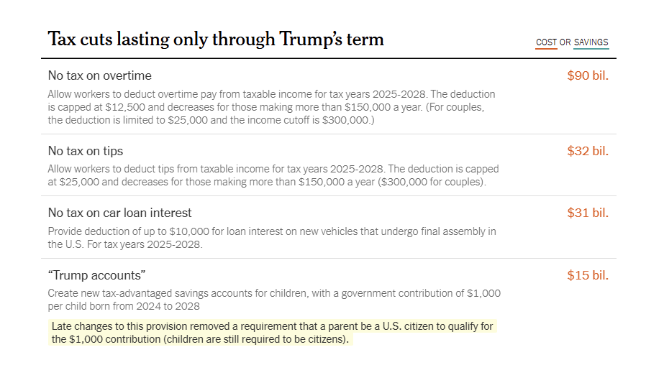This screenshot has width=664, height=383.
Task: Click the "OR" text in the legend
Action: tap(565, 42)
